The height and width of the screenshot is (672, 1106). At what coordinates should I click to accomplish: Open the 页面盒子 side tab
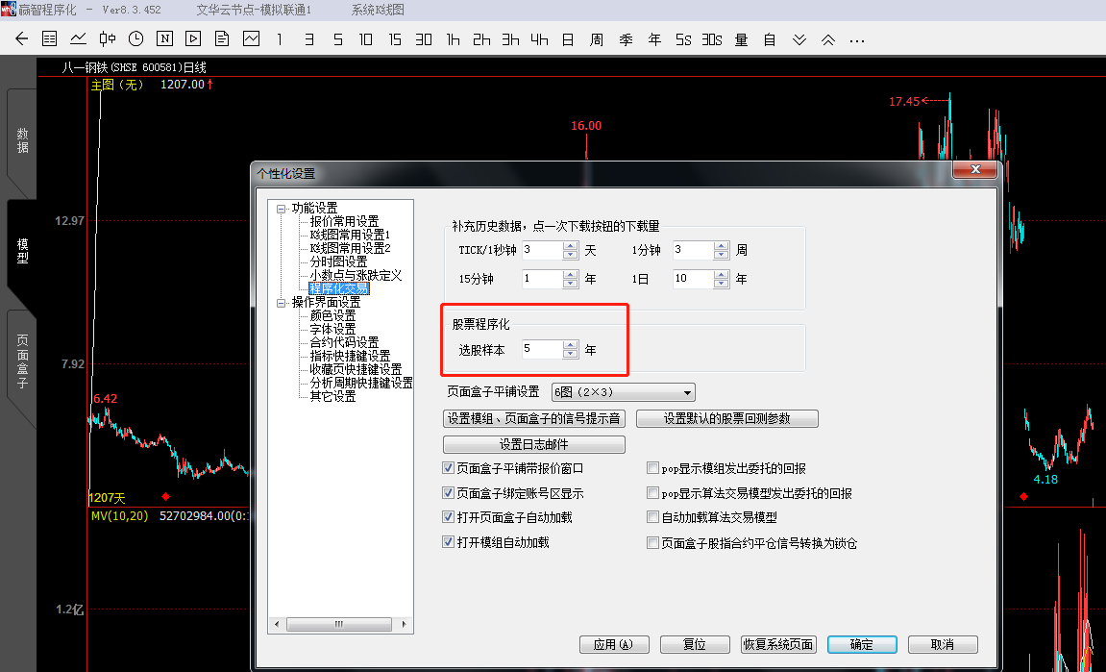[x=22, y=361]
